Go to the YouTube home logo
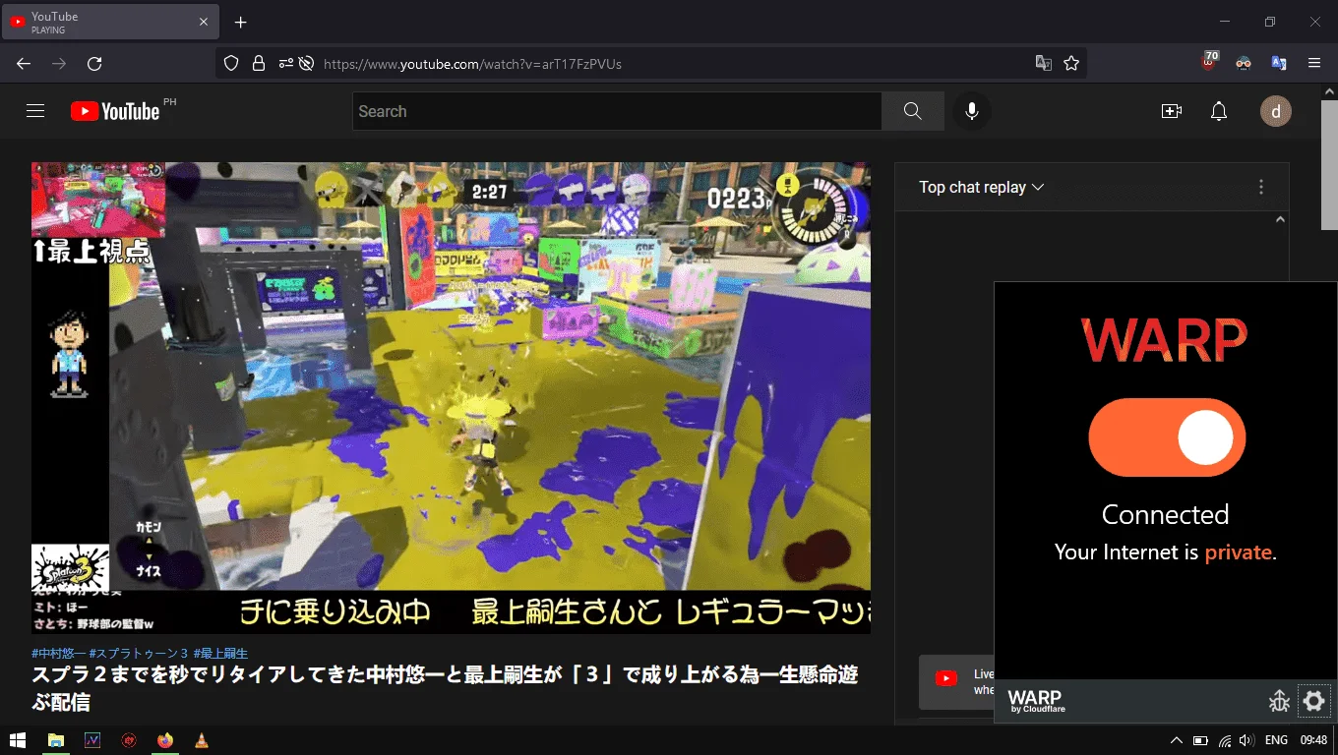Image resolution: width=1338 pixels, height=755 pixels. point(115,111)
